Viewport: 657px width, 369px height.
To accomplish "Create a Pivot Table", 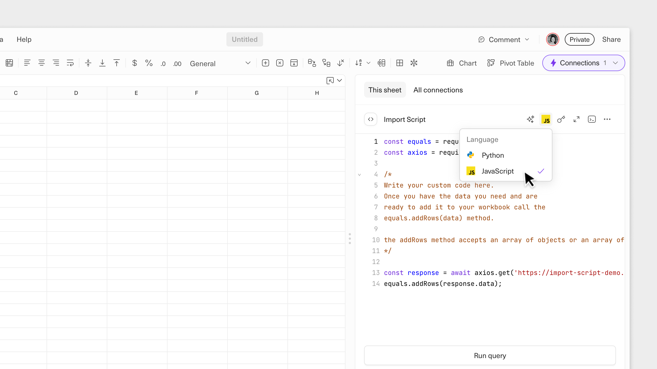I will (x=510, y=63).
